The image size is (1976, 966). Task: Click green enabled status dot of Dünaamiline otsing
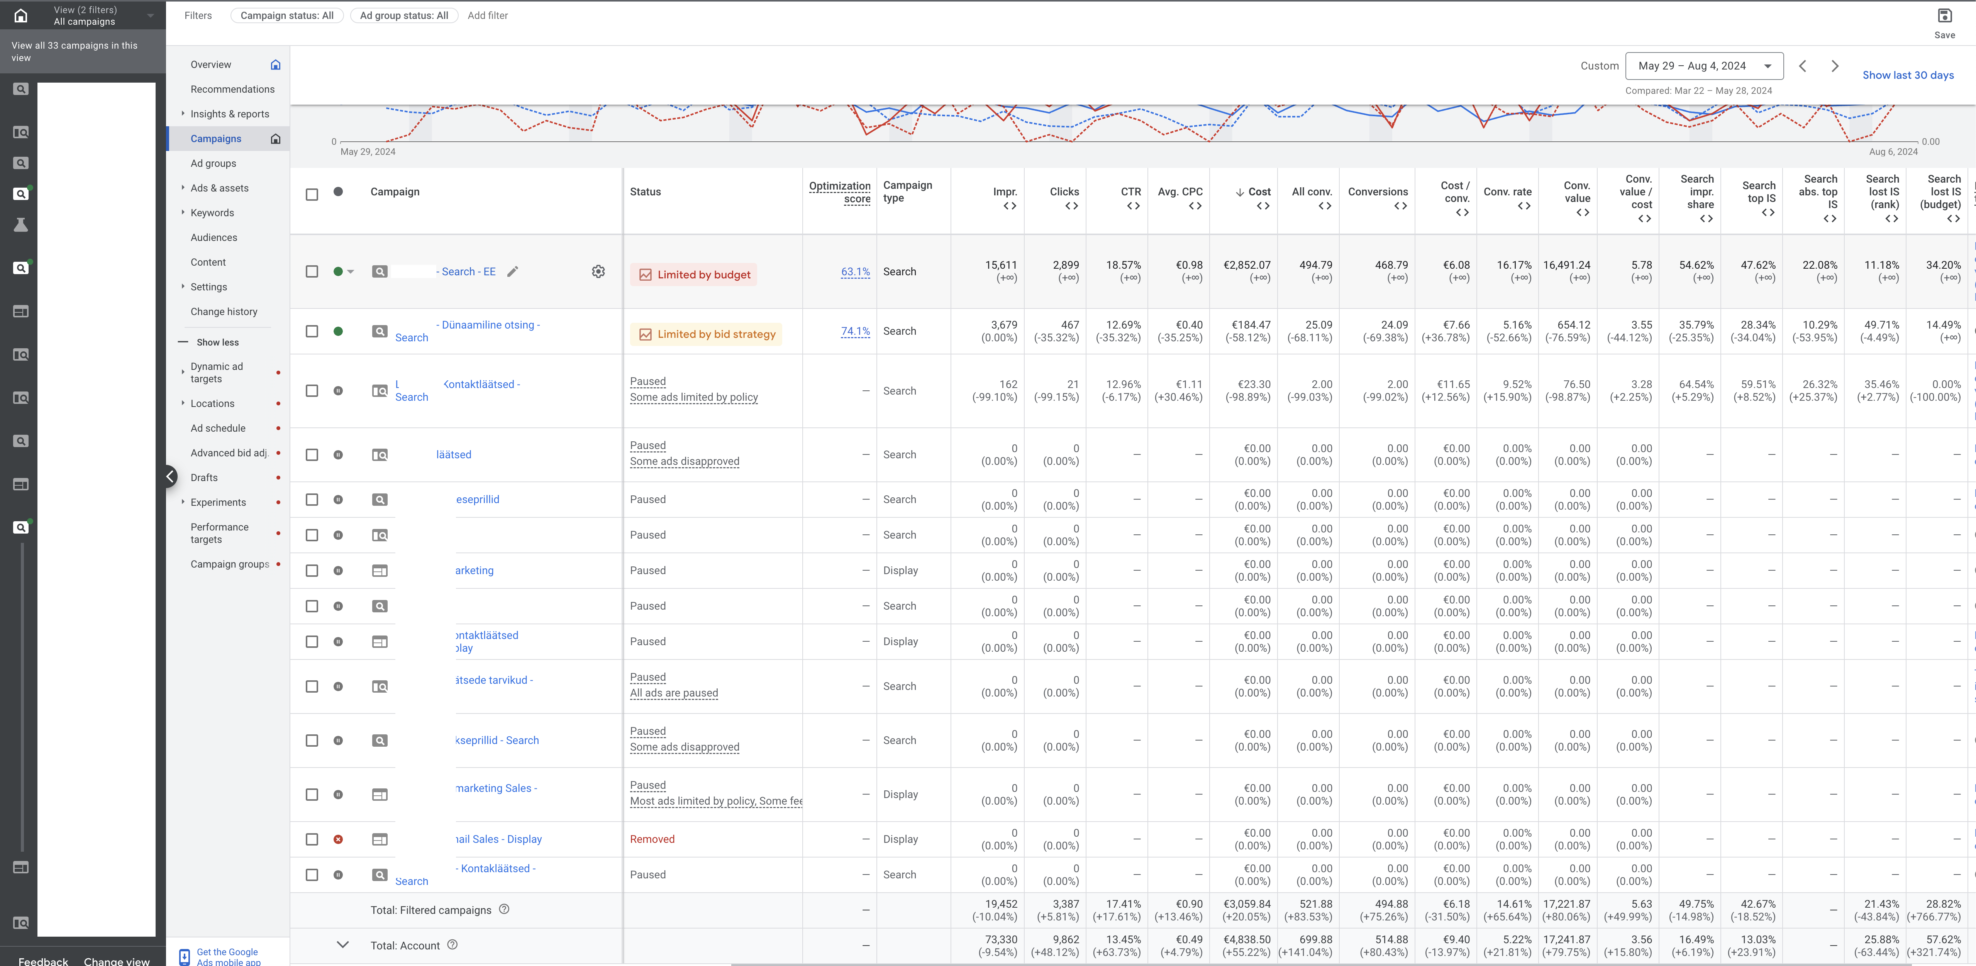pos(338,332)
